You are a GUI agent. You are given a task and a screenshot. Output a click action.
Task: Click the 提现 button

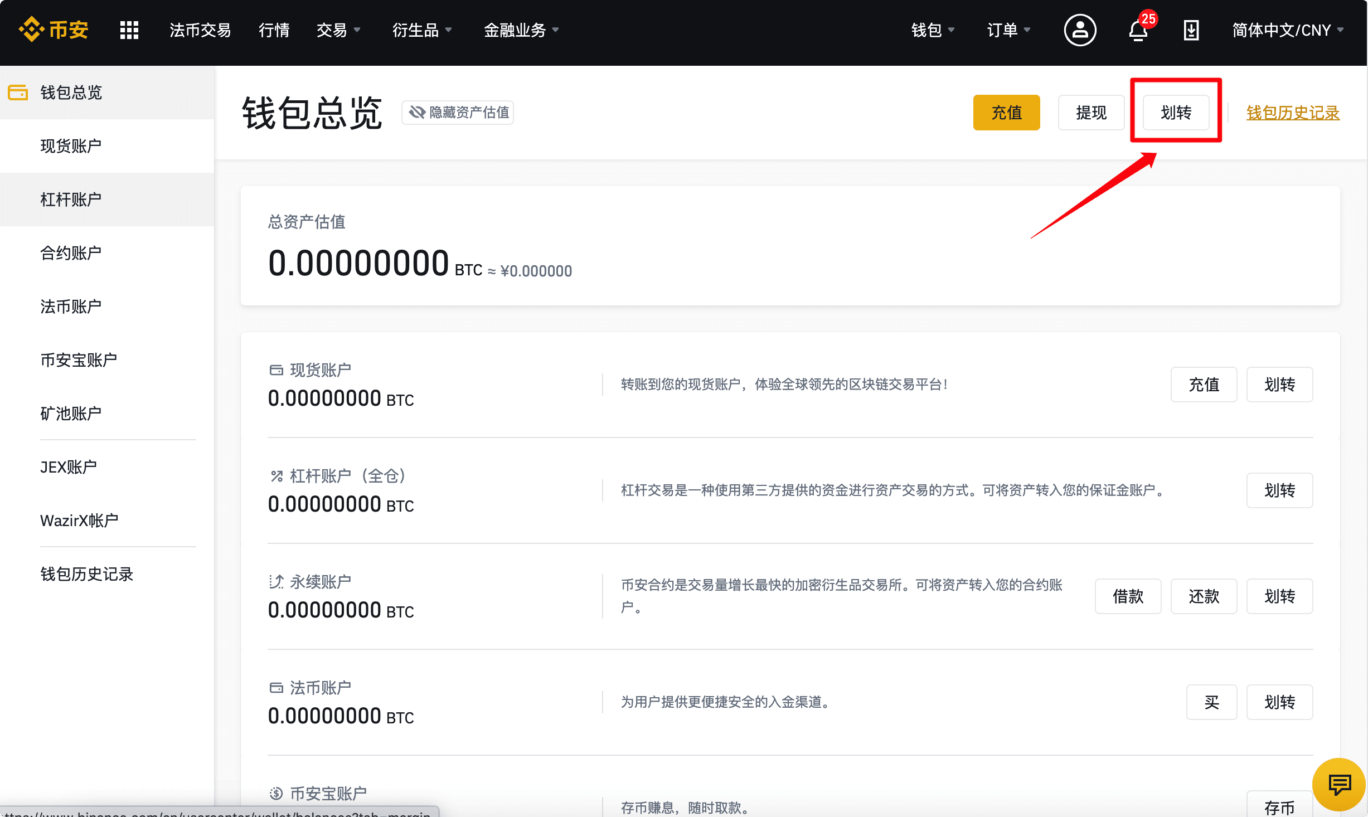click(1091, 113)
